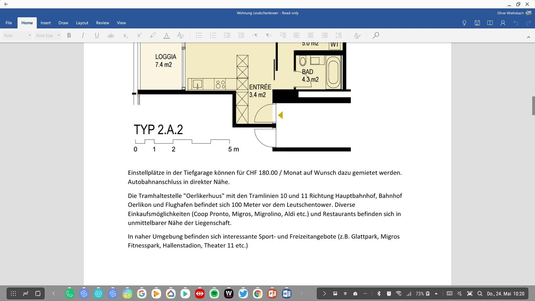Click the back arrow in the title bar

[6, 4]
